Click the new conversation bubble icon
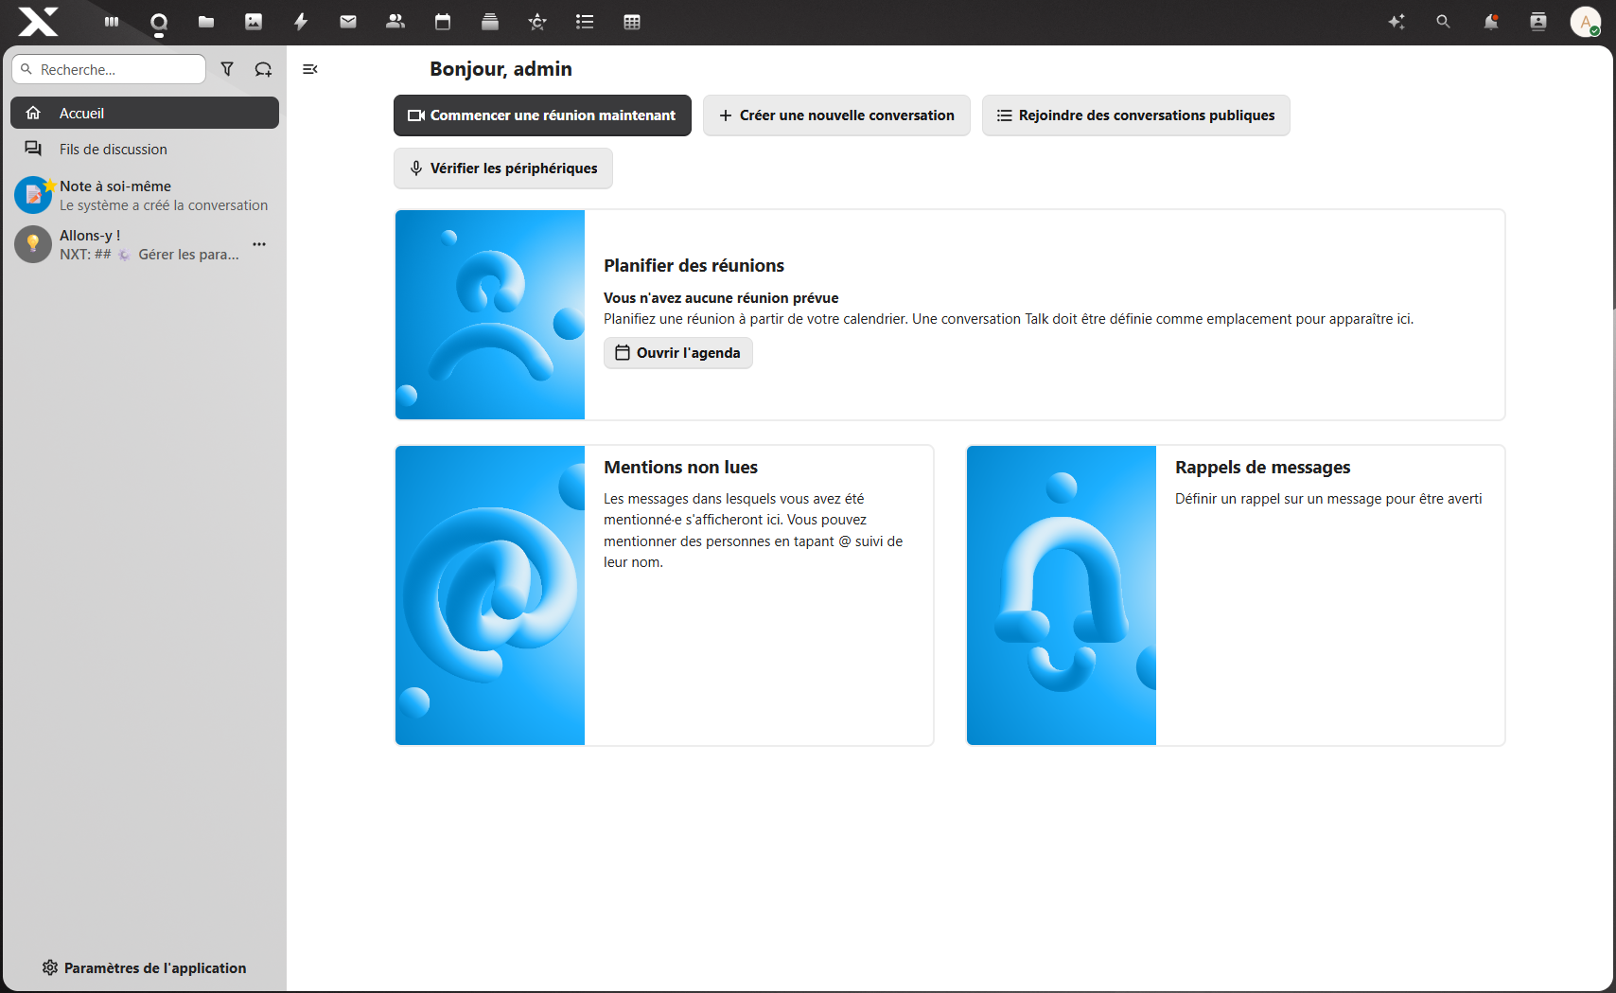 tap(263, 69)
